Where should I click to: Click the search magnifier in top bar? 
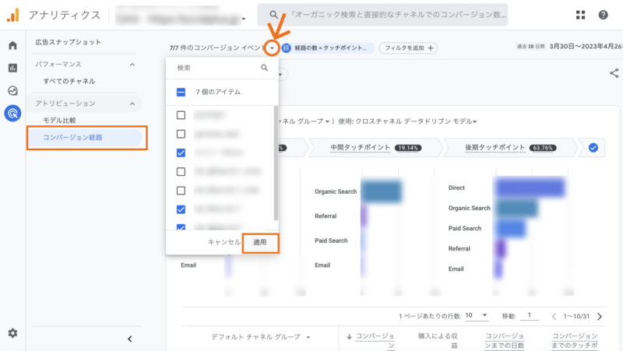tap(273, 15)
